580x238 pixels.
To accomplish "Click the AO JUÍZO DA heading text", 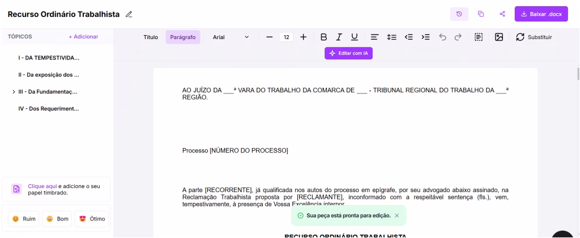I will click(345, 93).
